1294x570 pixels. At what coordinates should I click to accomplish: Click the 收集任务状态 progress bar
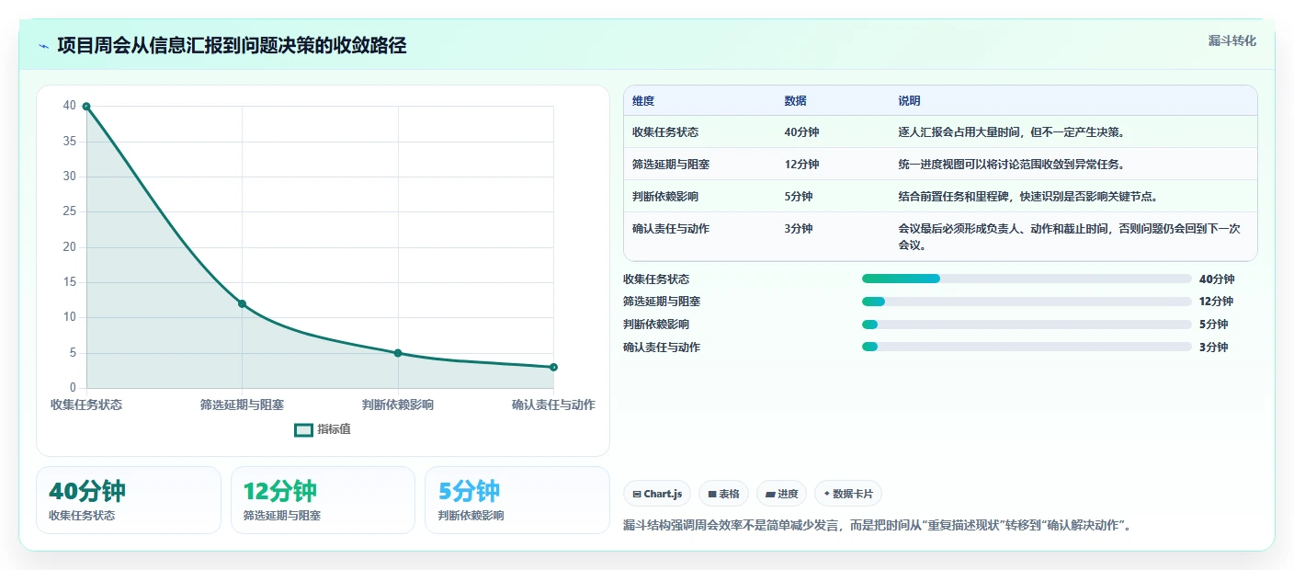click(x=1027, y=279)
